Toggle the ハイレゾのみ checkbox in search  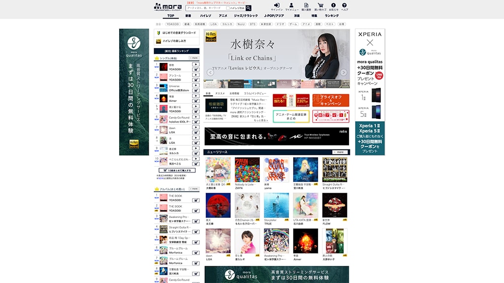[x=227, y=8]
